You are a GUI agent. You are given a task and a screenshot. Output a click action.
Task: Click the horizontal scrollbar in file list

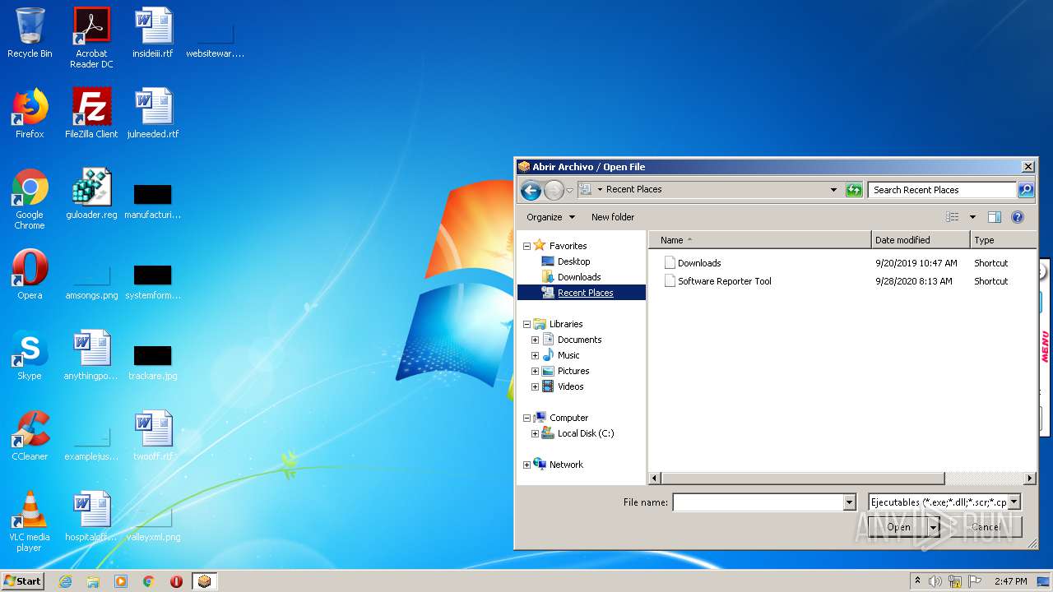click(803, 478)
